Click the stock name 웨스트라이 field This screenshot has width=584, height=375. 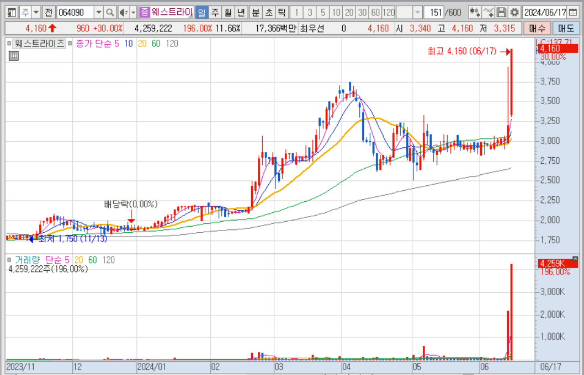[x=172, y=12]
